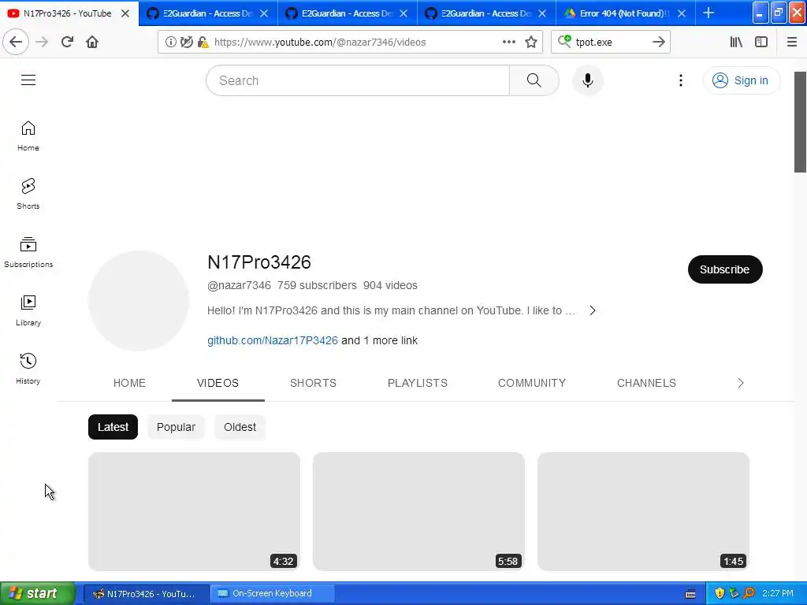This screenshot has height=605, width=807.
Task: Switch to the SHORTS channel tab
Action: point(313,383)
